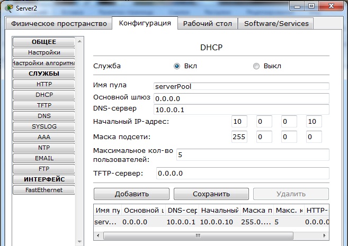Click fourth octet of Начальный IP-адрес
The image size is (348, 246).
pos(314,122)
